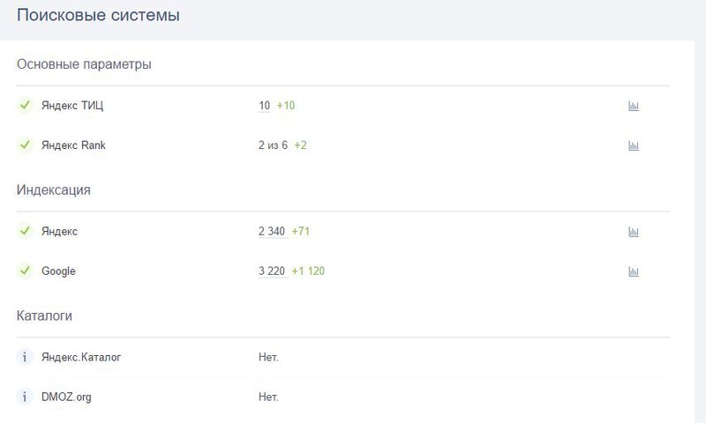Click the Яндекс Rank value 2 из 6

273,145
